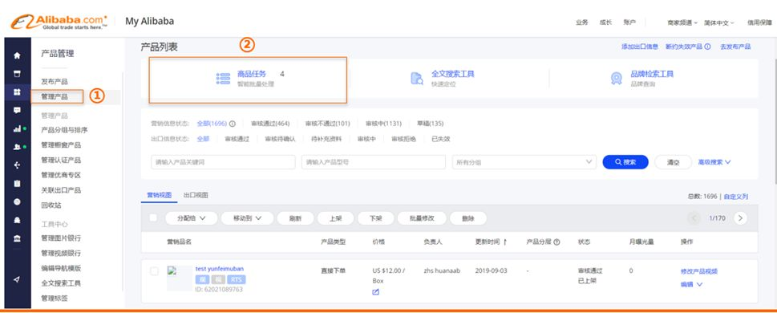Image resolution: width=777 pixels, height=313 pixels.
Task: Open 发布产品 in the side menu
Action: tap(55, 81)
